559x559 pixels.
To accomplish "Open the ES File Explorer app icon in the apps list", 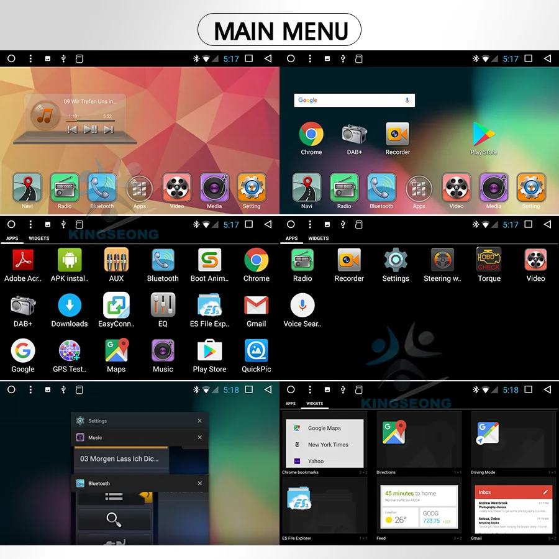I will 210,306.
